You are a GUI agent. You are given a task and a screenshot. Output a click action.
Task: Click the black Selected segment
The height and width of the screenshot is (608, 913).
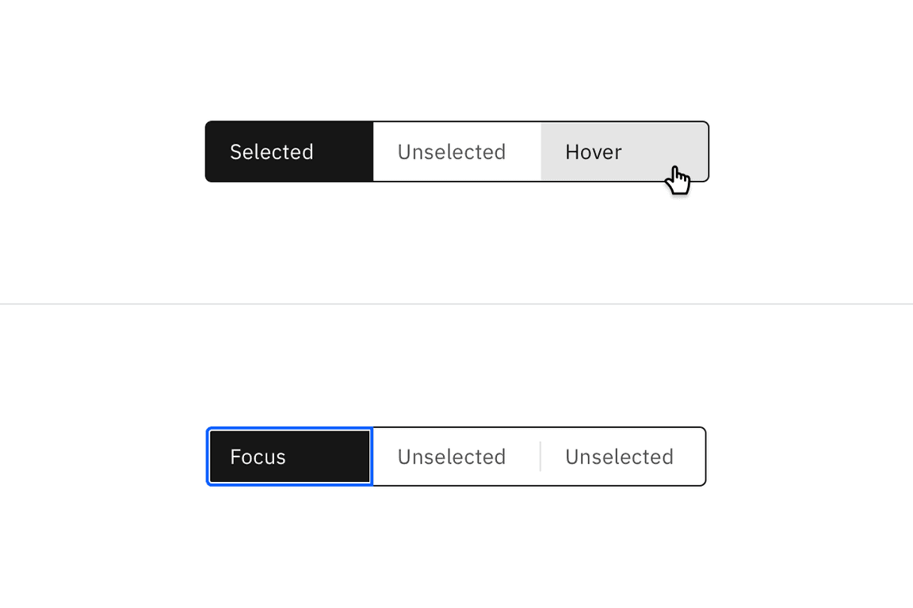(x=289, y=151)
